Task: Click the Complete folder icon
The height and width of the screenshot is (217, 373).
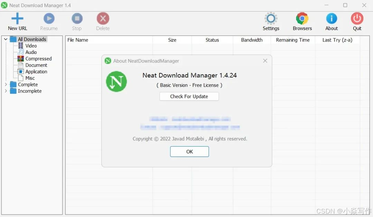Action: click(13, 84)
